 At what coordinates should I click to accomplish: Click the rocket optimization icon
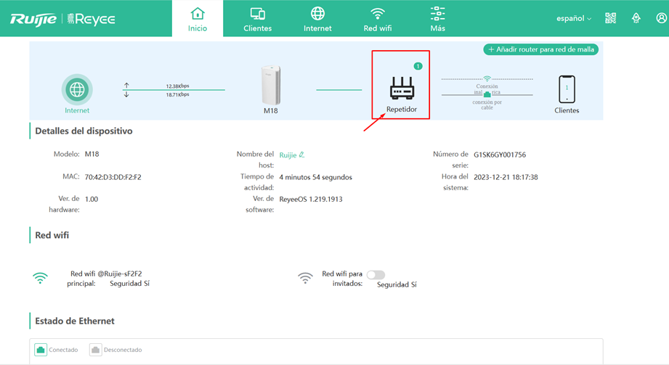pos(636,18)
